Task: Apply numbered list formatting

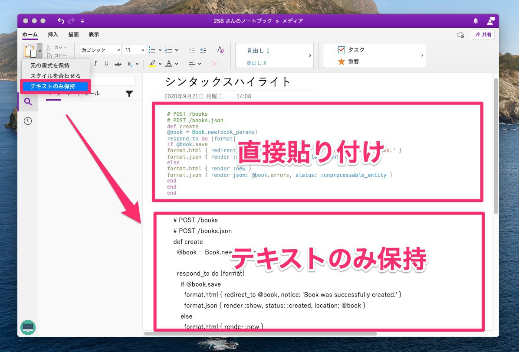Action: point(168,50)
